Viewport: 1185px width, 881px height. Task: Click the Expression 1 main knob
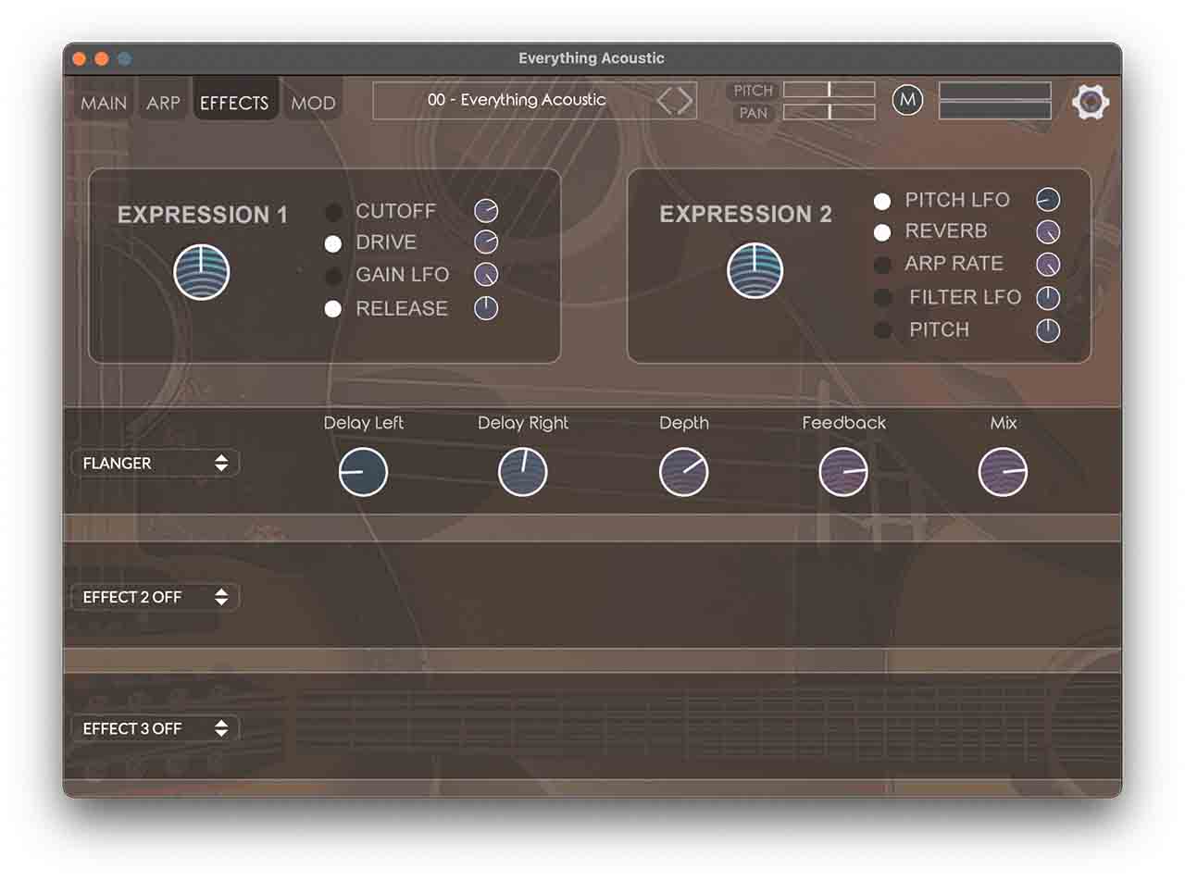(202, 272)
